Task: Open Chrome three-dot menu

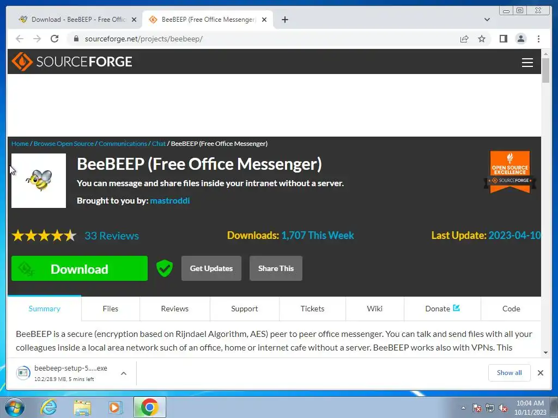Action: [538, 39]
